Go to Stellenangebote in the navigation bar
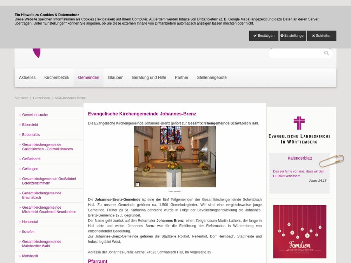 (212, 77)
